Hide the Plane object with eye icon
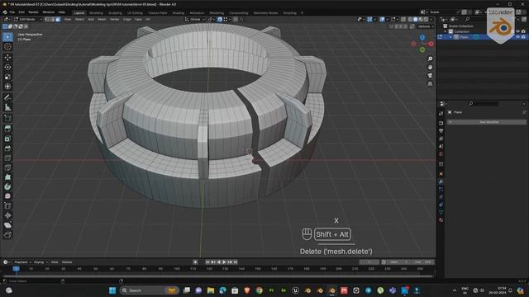This screenshot has width=529, height=297. click(x=517, y=37)
